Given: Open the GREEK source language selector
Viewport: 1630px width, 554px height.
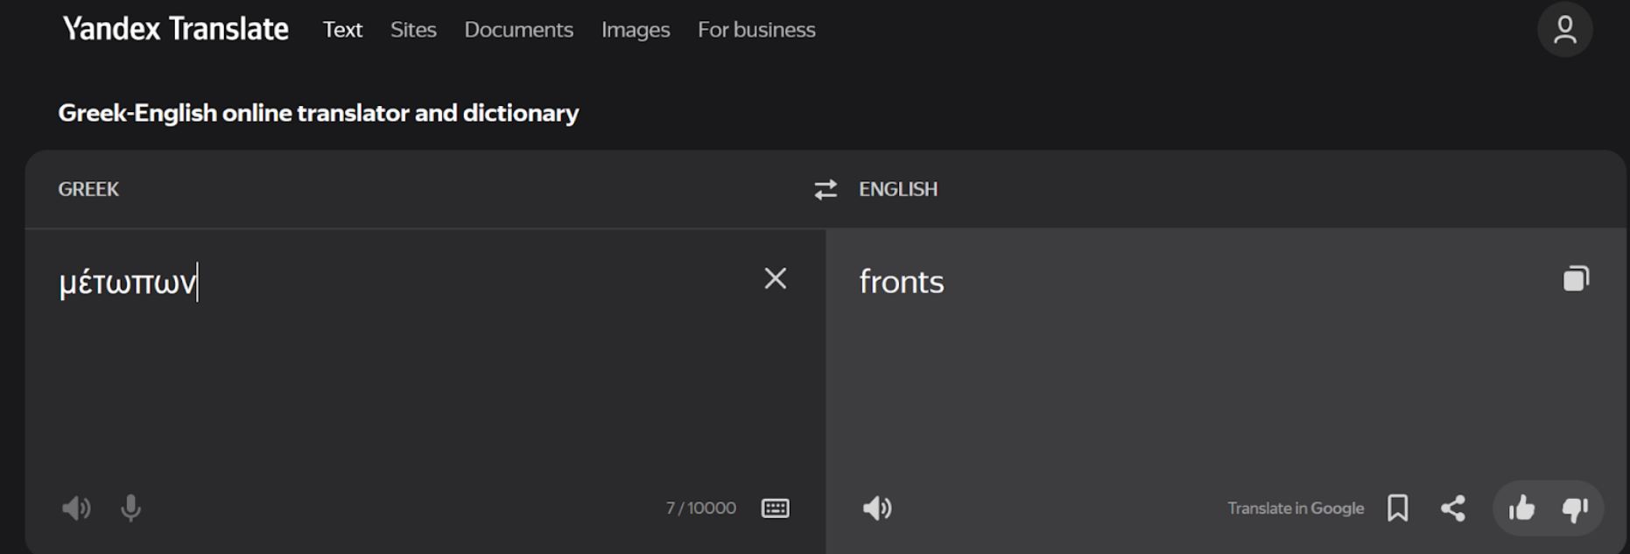Looking at the screenshot, I should click(x=88, y=189).
